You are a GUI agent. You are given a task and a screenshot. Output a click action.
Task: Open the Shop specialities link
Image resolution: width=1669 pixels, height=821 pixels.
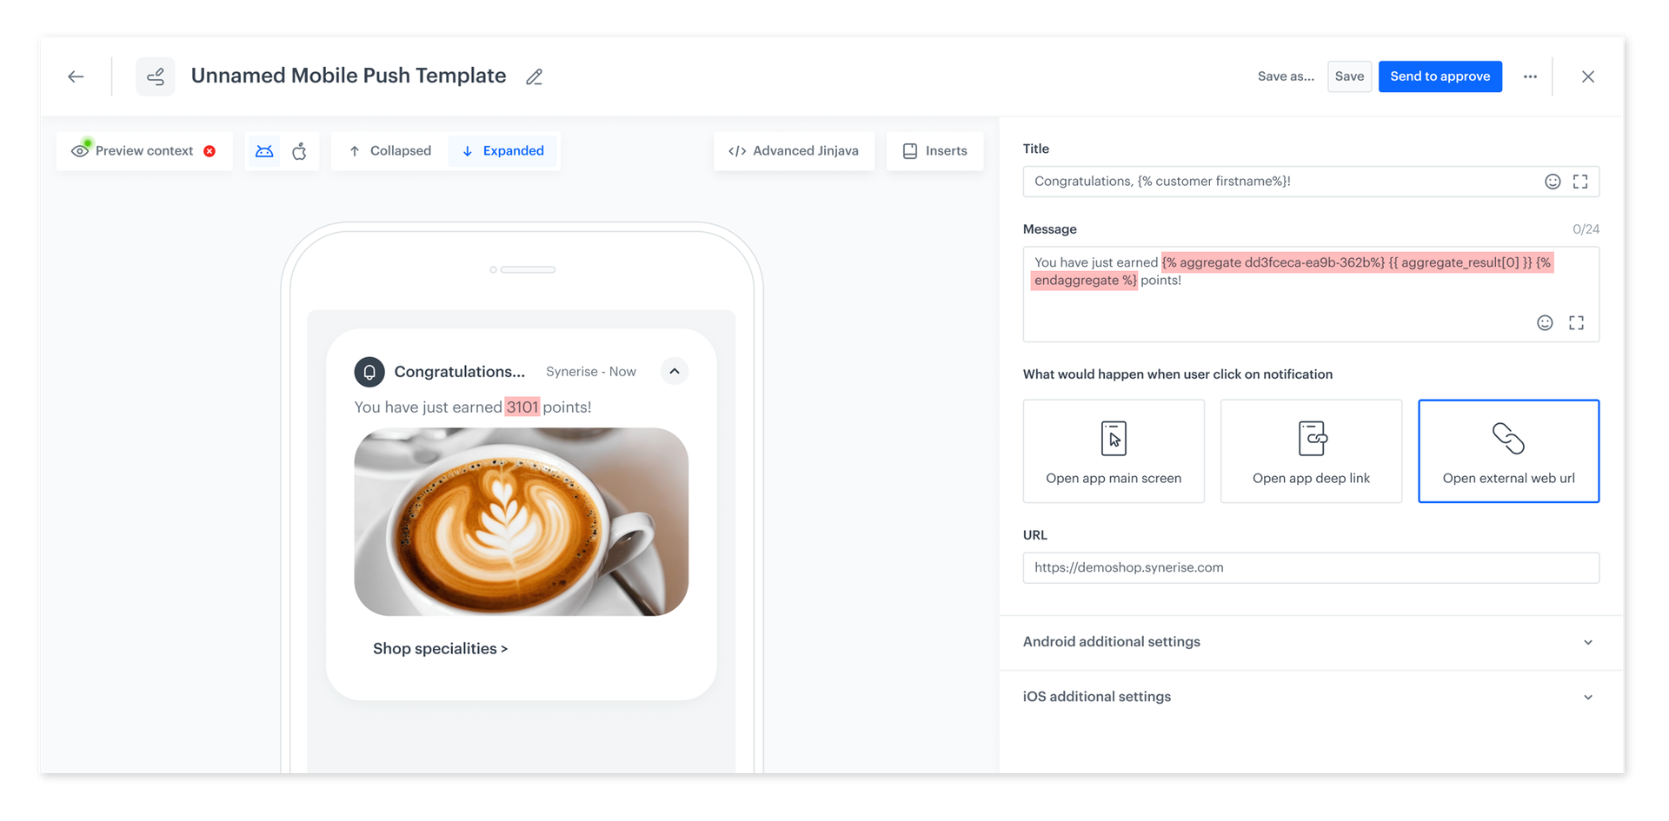pos(440,648)
